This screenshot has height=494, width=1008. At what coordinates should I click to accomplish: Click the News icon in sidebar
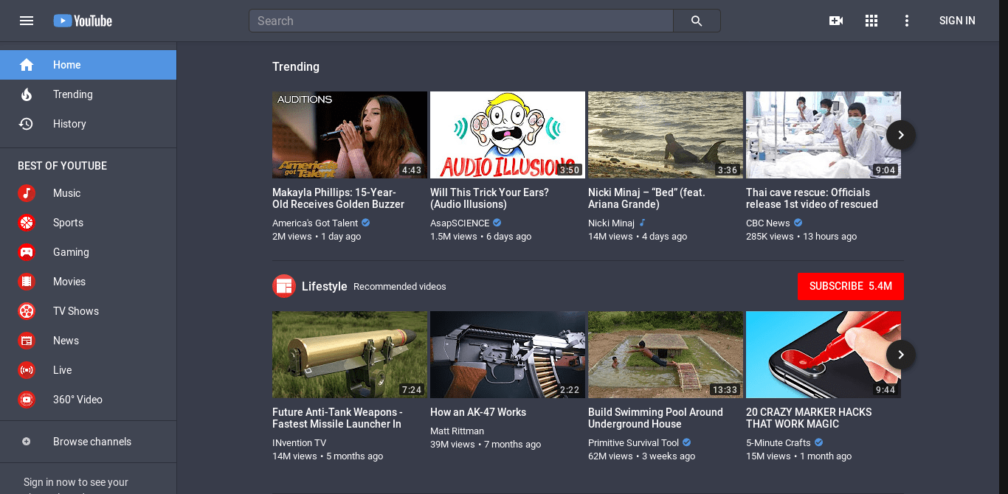[x=27, y=341]
